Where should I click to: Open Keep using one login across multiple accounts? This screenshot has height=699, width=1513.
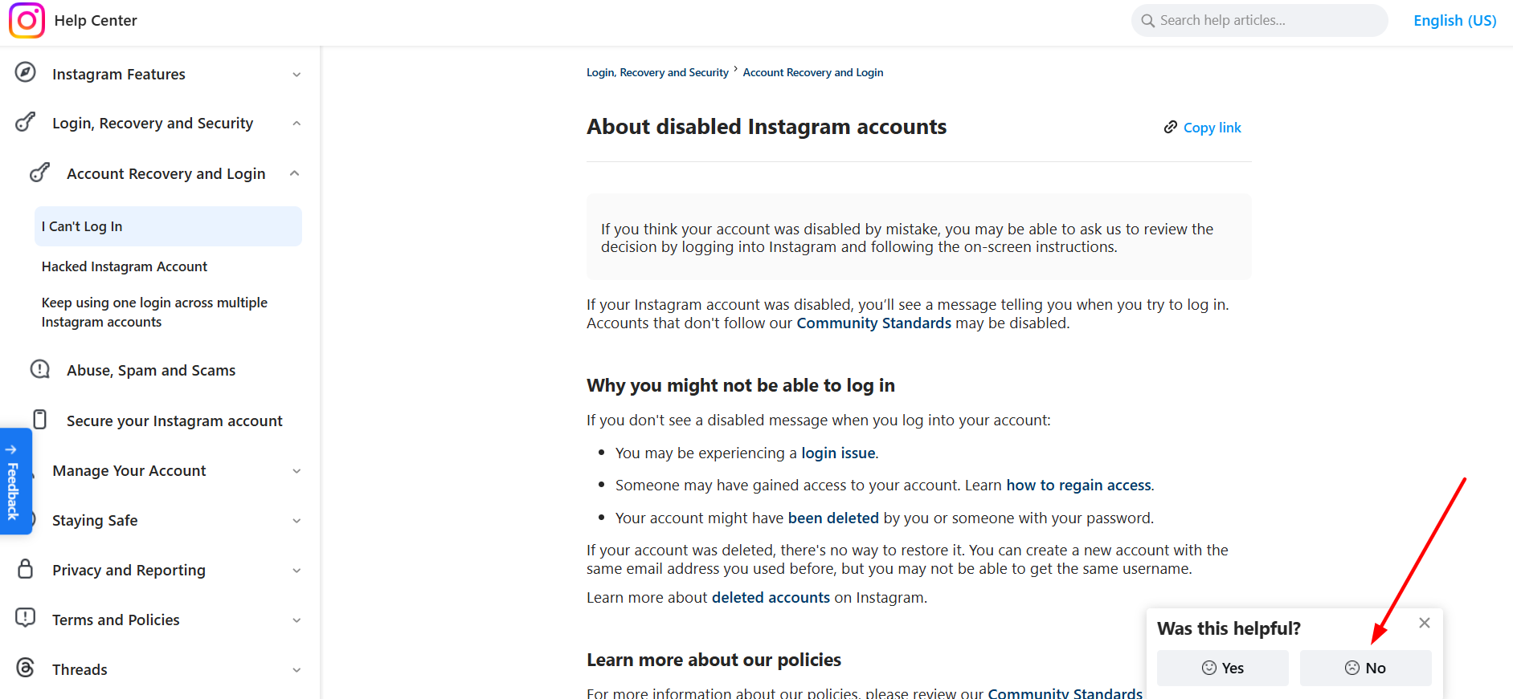(x=154, y=312)
